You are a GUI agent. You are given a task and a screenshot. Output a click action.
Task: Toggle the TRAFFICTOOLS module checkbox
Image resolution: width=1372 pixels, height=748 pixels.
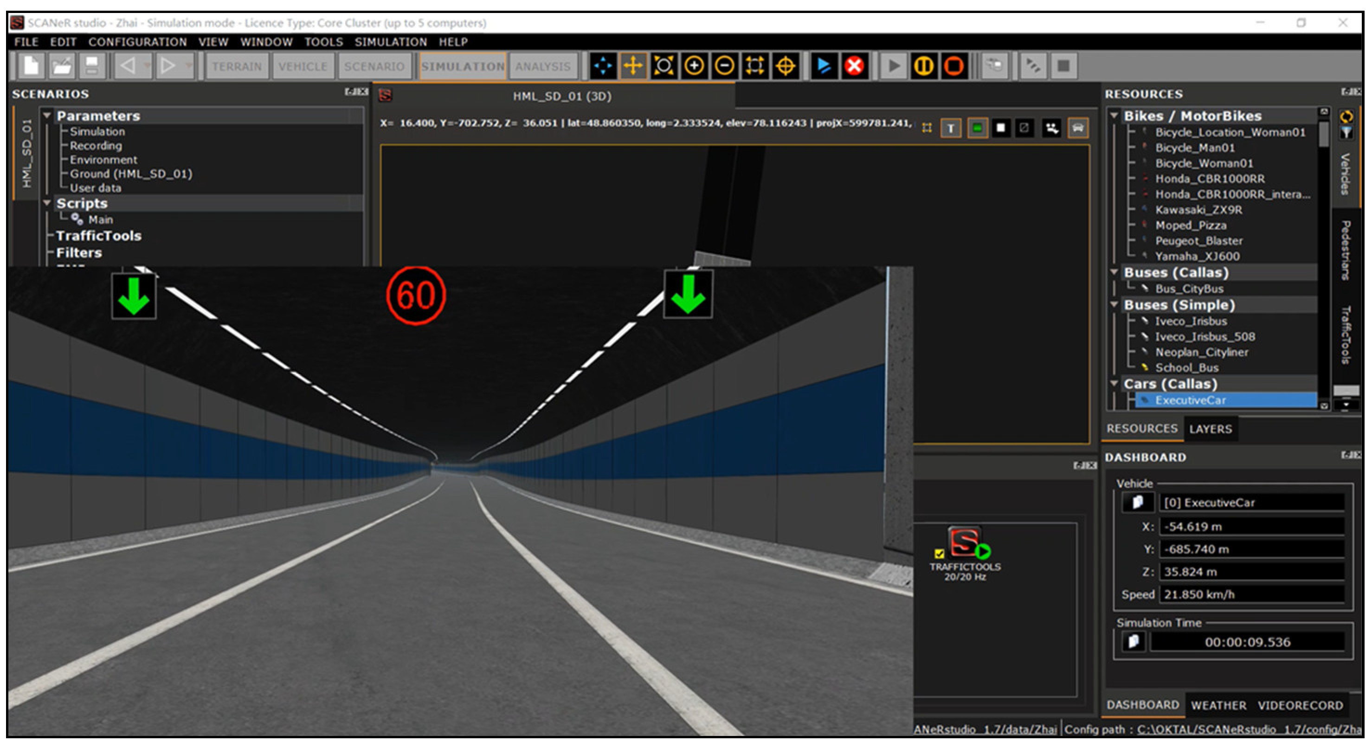(939, 554)
